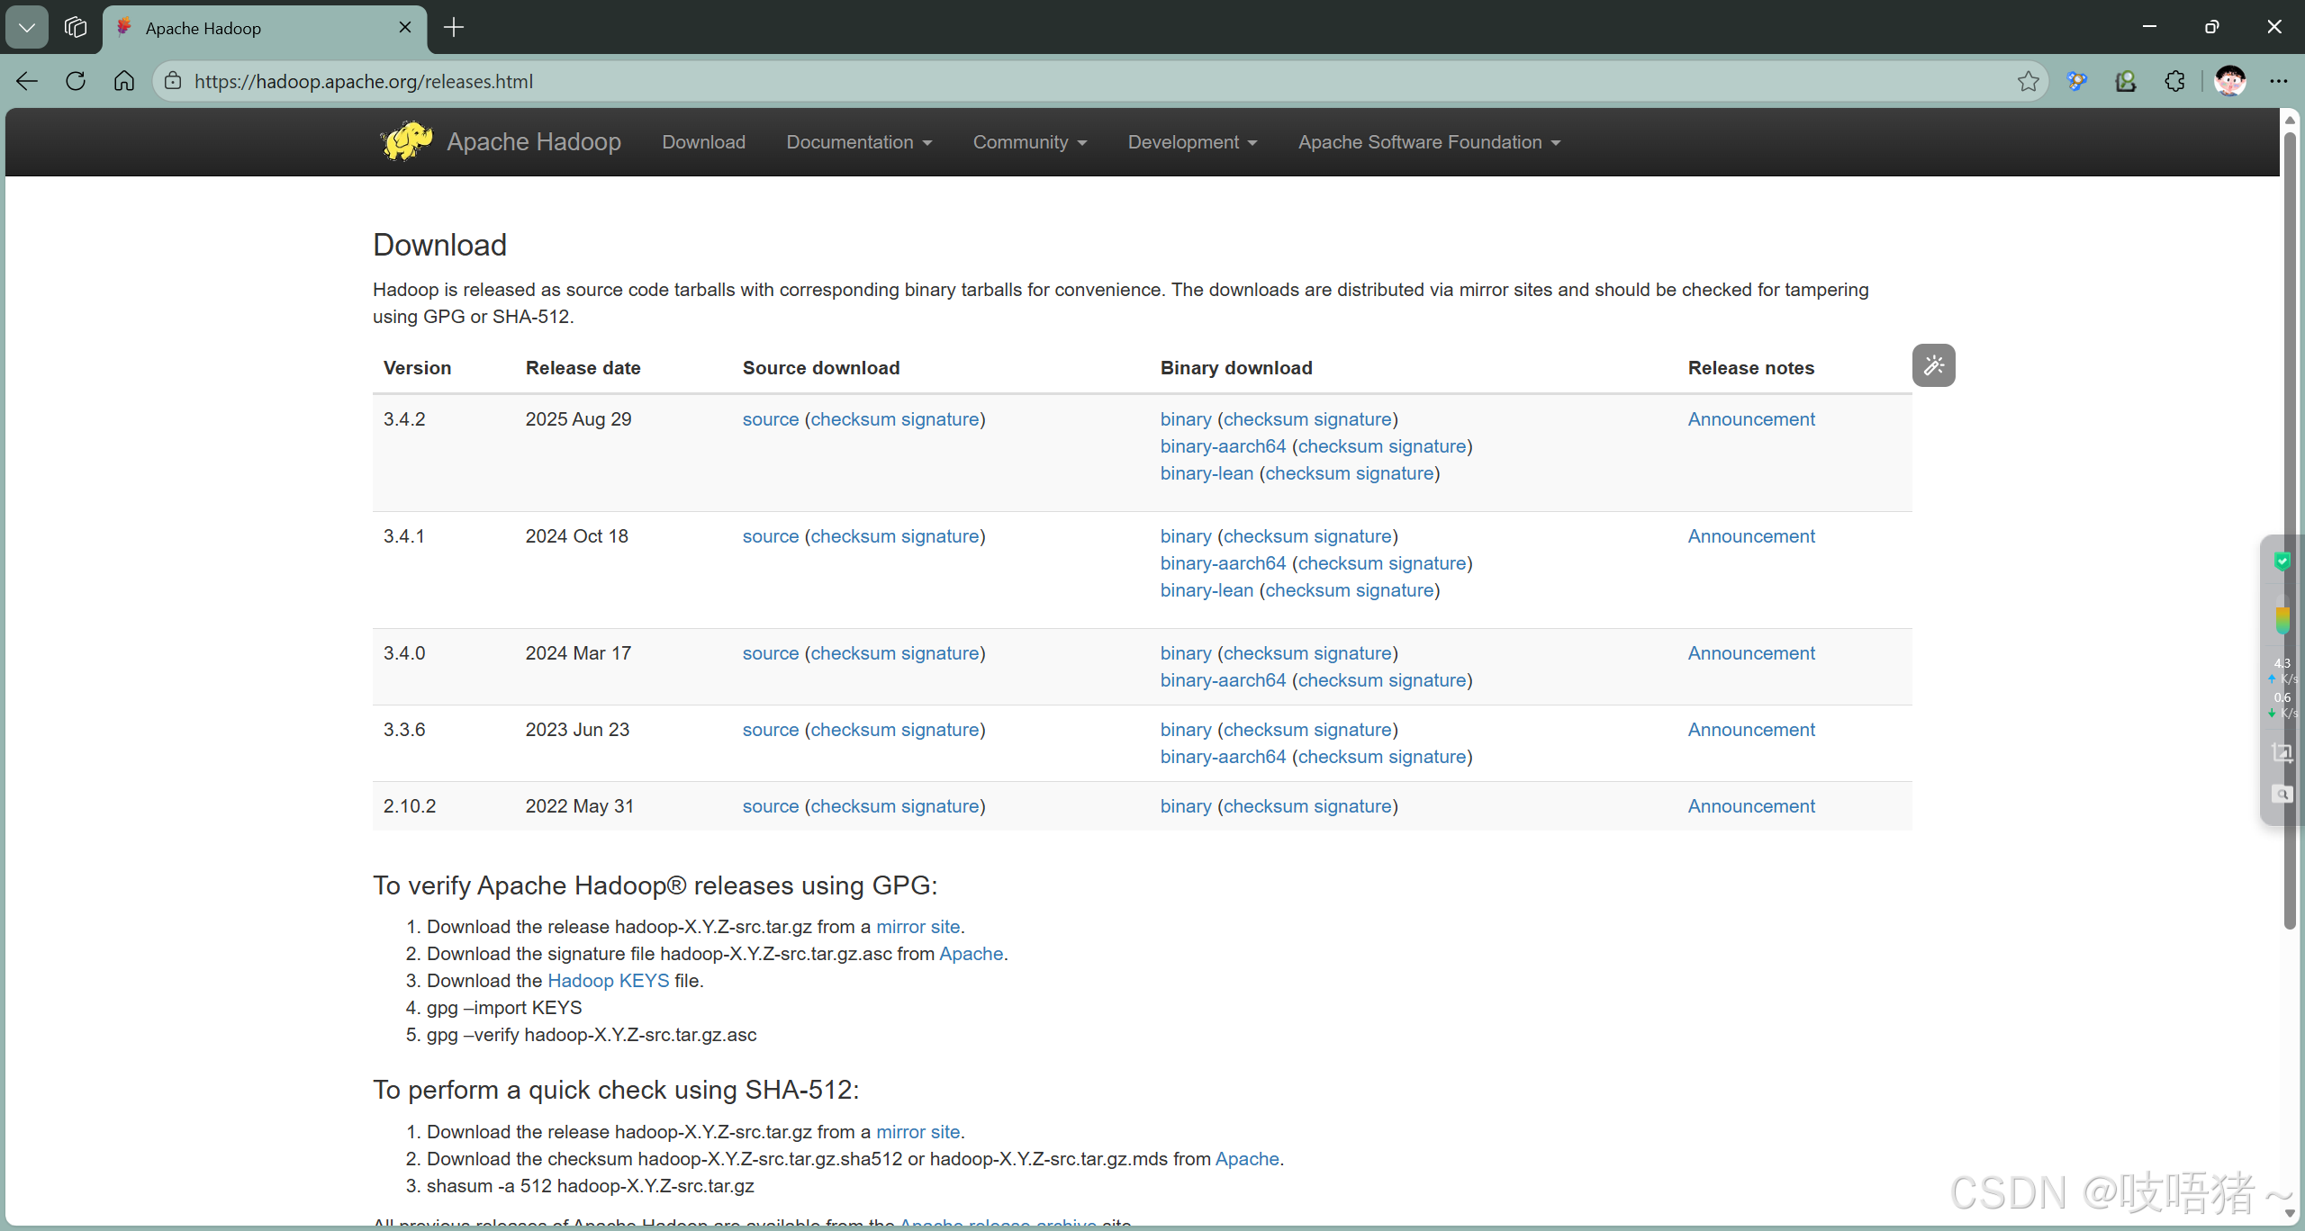The height and width of the screenshot is (1231, 2305).
Task: Open the browser profile avatar
Action: pos(2229,81)
